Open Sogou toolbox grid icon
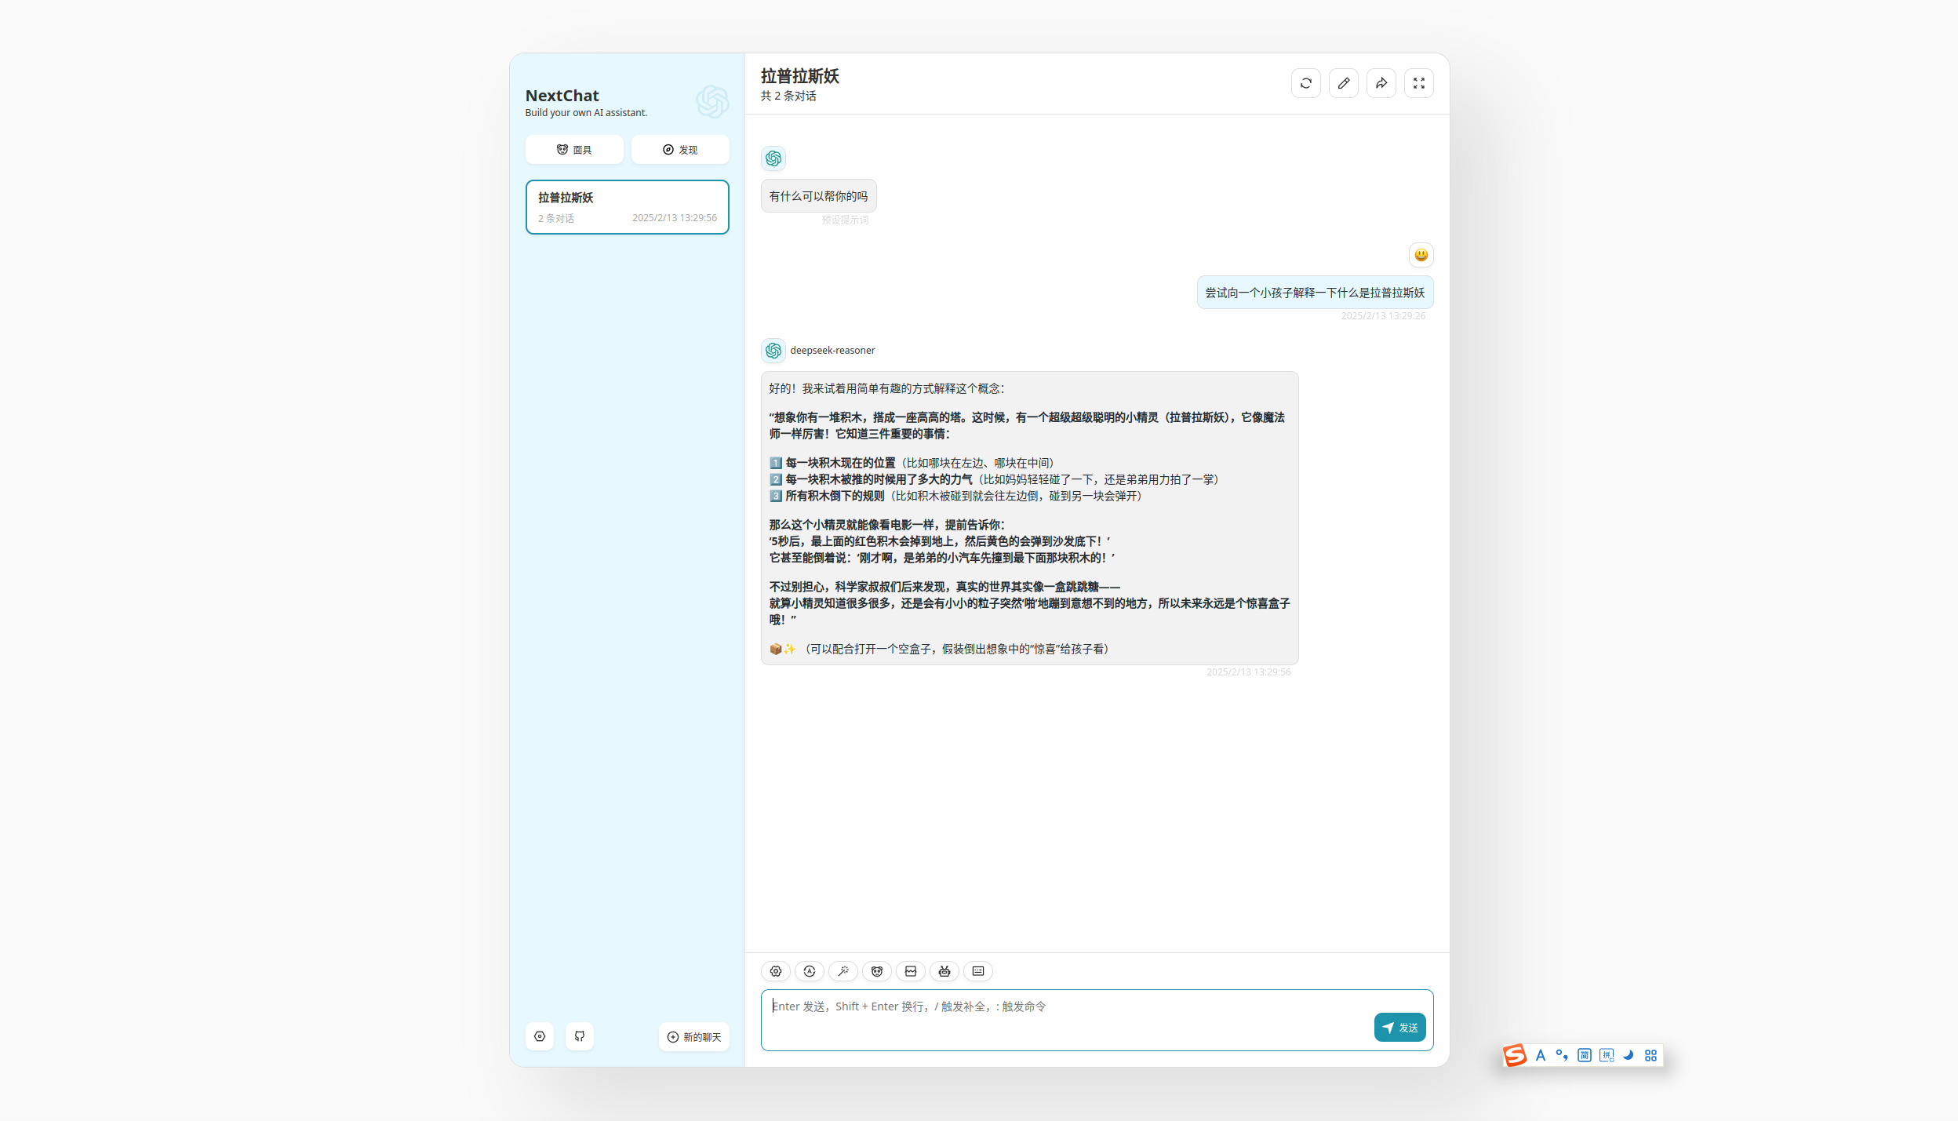1958x1121 pixels. [1650, 1055]
